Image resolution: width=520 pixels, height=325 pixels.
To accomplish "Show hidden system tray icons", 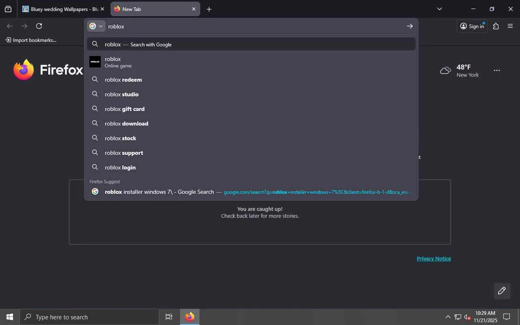I will coord(448,317).
